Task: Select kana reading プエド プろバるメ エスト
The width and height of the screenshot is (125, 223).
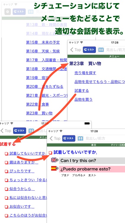Action: point(79,175)
